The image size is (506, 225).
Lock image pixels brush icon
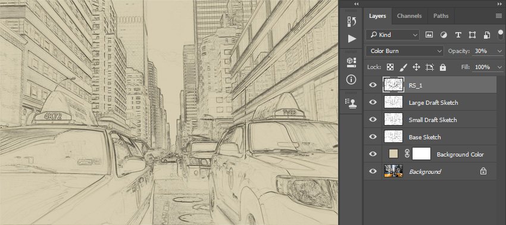click(404, 67)
